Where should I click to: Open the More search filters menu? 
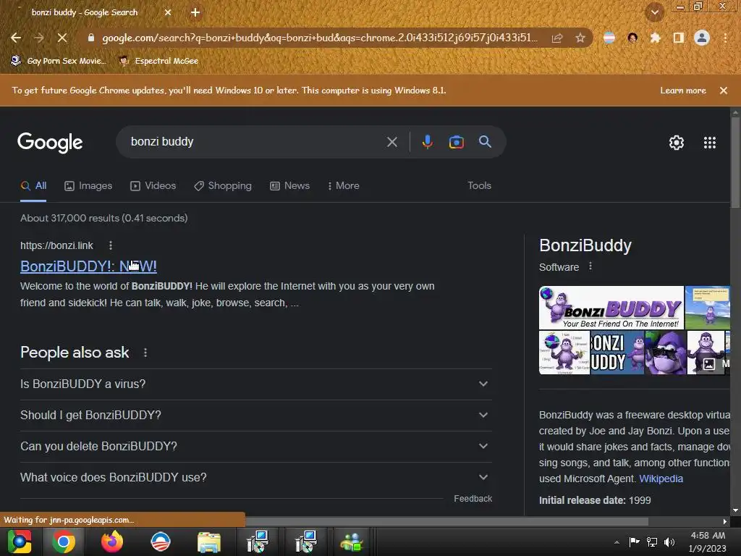344,186
